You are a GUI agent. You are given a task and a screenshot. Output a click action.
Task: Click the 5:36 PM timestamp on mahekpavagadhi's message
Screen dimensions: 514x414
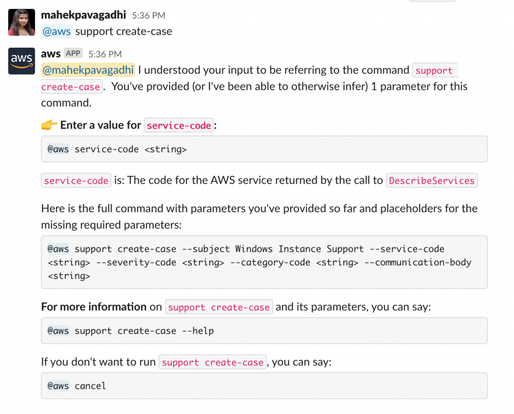(150, 15)
